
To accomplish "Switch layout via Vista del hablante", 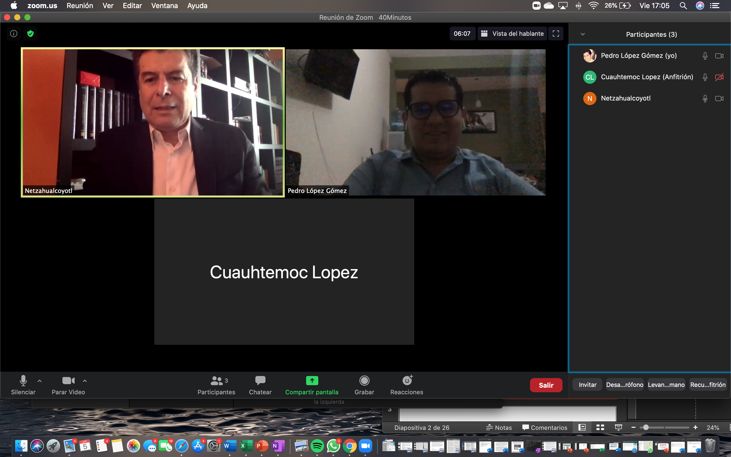I will pos(512,34).
